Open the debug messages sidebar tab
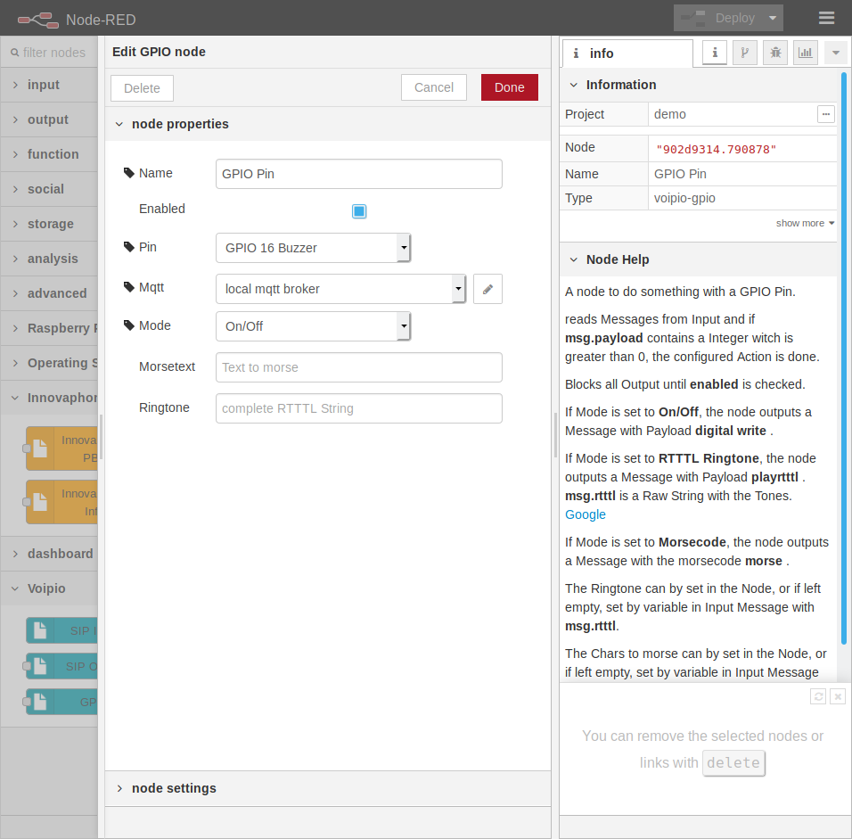This screenshot has width=852, height=839. click(x=775, y=53)
